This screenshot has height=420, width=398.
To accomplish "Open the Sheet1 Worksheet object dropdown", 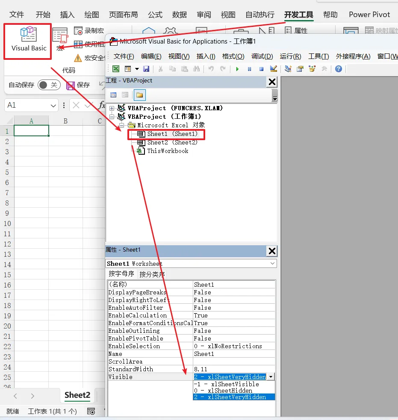I will point(272,264).
